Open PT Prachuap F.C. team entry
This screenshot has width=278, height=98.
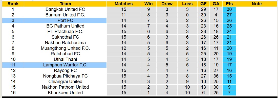tap(65, 32)
